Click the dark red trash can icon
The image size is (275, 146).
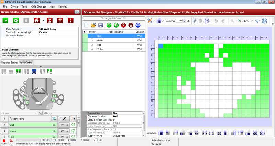131,25
